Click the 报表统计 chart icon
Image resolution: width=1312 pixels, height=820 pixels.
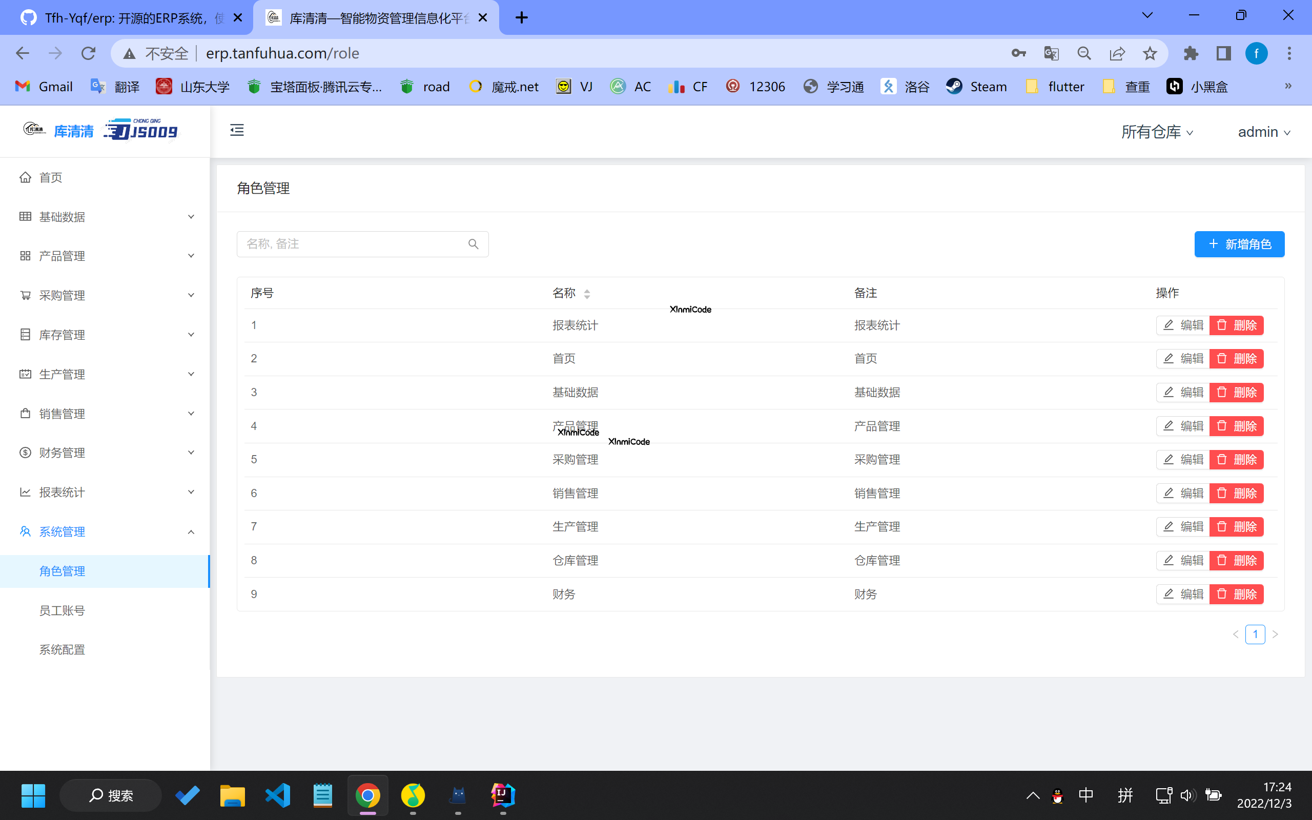coord(26,492)
